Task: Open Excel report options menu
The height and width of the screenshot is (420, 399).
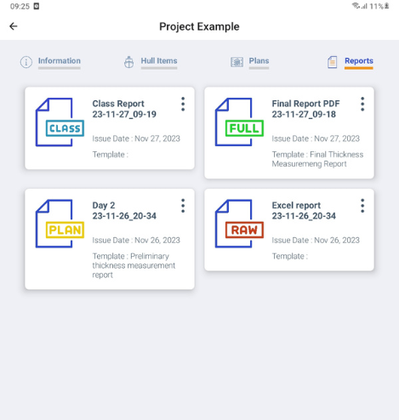Action: (362, 206)
